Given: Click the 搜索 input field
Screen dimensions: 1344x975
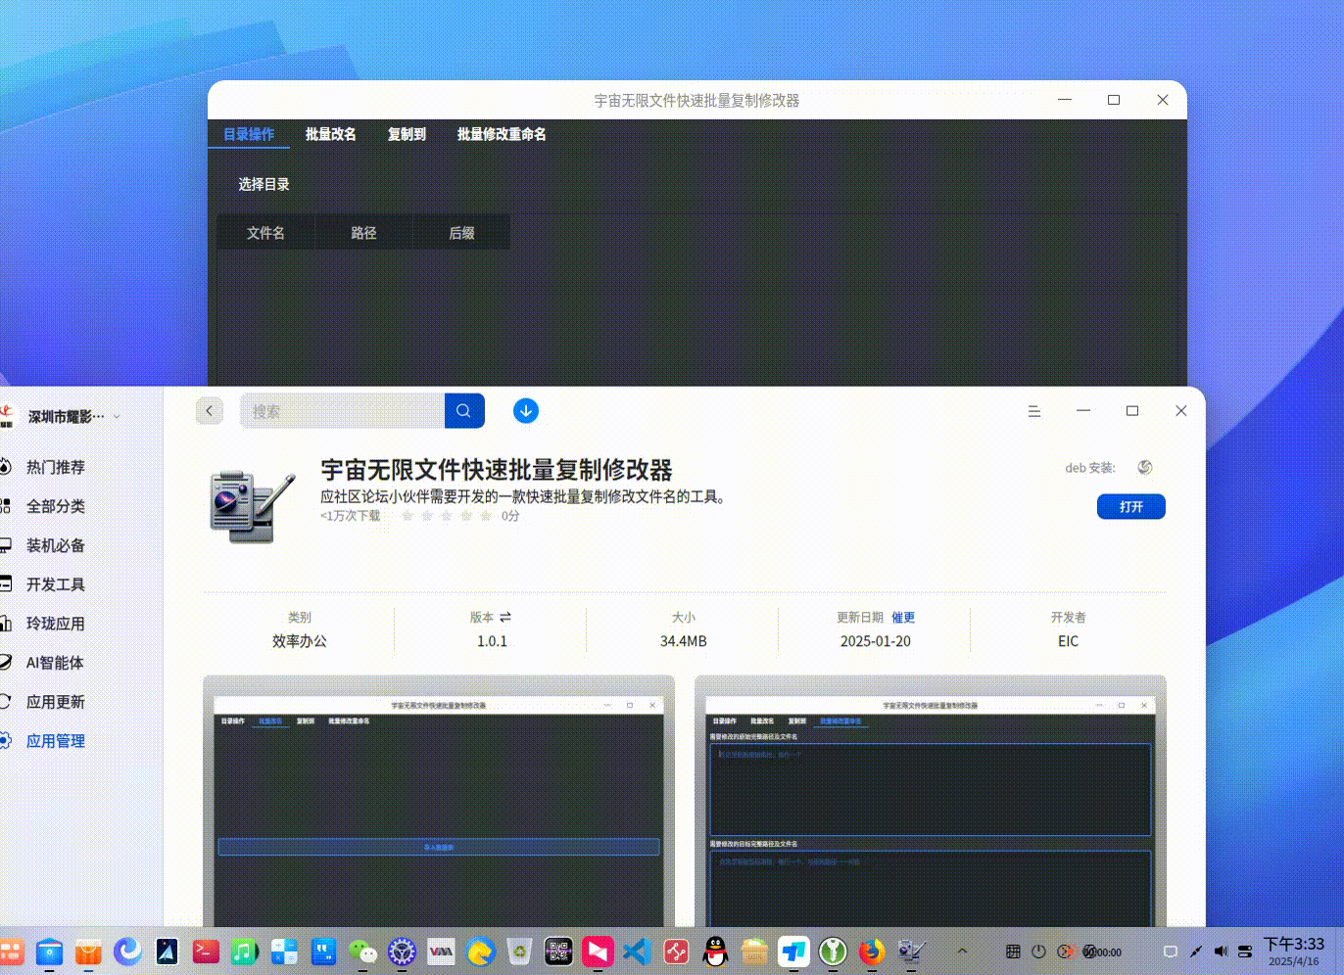Looking at the screenshot, I should coord(342,411).
